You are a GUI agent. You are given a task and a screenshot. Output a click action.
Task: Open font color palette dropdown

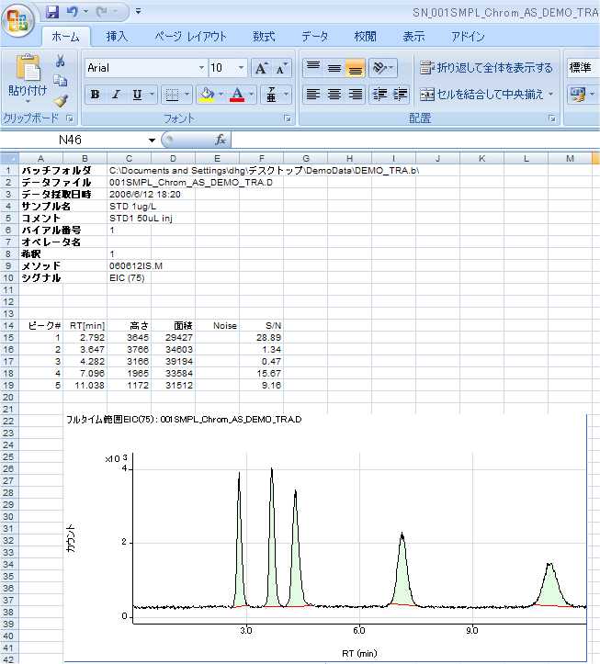pyautogui.click(x=251, y=95)
